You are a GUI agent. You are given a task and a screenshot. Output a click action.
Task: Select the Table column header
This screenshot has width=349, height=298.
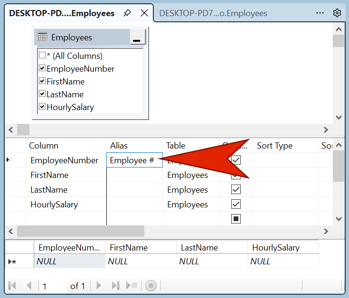click(191, 146)
